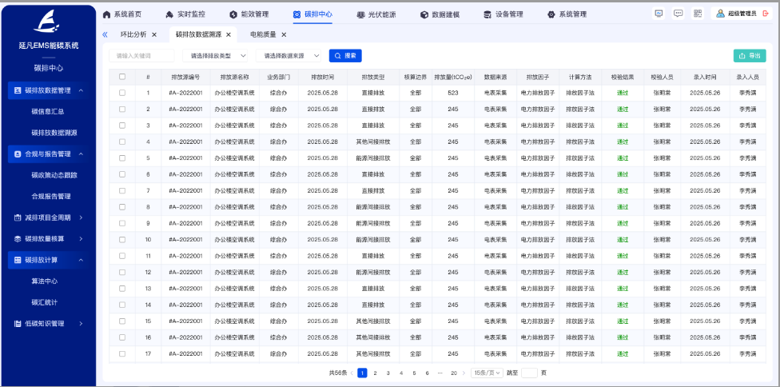The image size is (780, 387).
Task: Tick the checkbox for row 5
Action: point(122,158)
